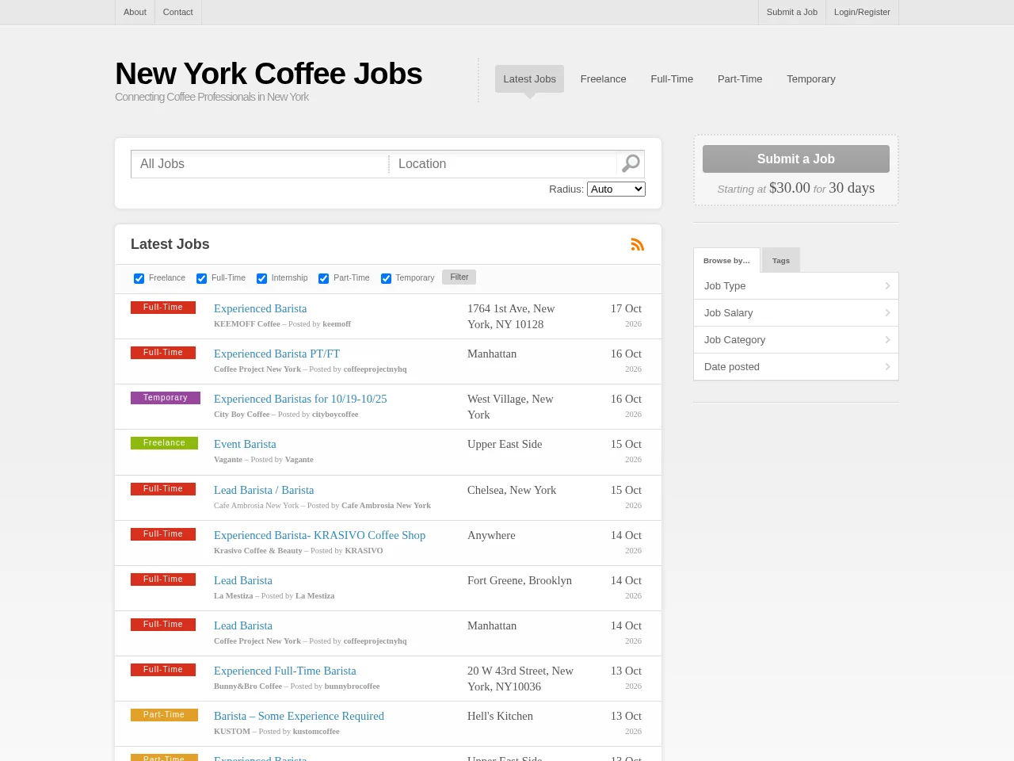Switch to the Tags tab

(x=781, y=260)
